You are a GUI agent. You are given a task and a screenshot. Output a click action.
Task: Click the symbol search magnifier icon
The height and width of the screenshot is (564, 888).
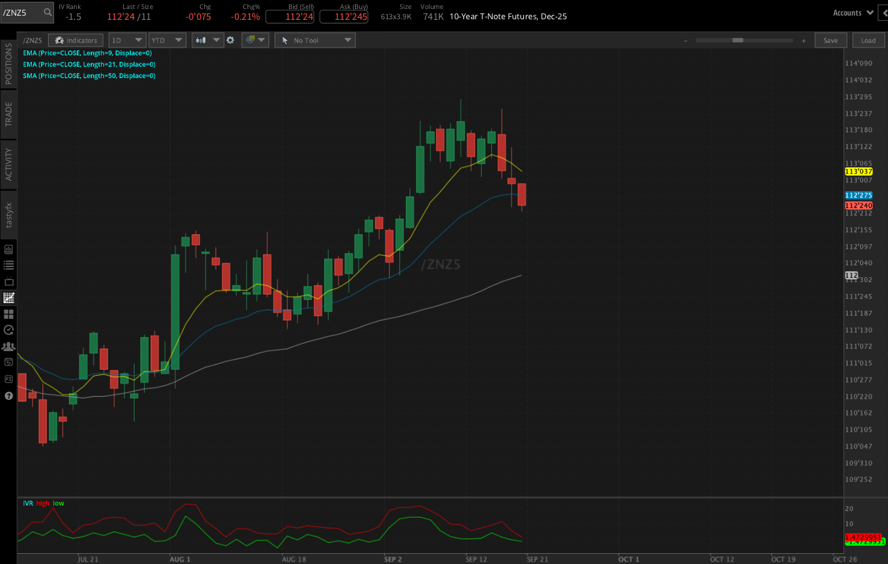point(47,12)
